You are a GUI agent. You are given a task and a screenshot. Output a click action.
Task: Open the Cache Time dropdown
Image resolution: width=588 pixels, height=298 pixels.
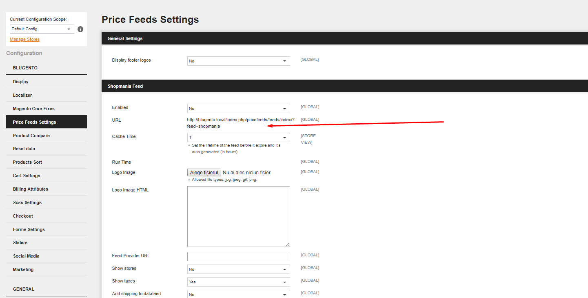[239, 137]
